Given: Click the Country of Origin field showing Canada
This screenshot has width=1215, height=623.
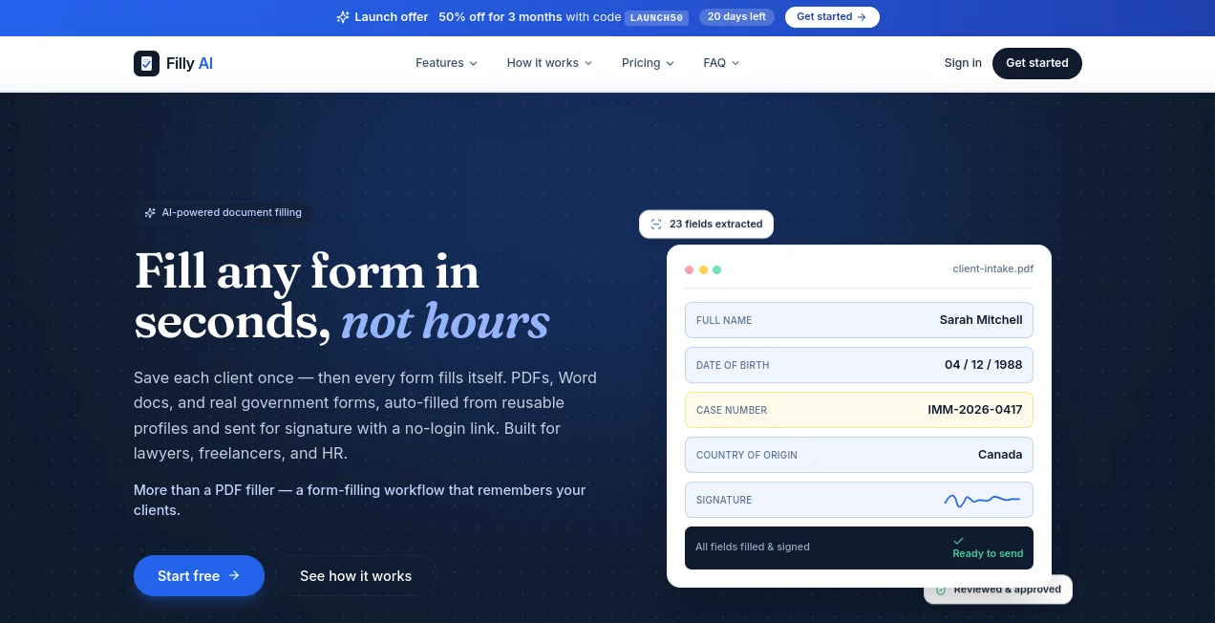Looking at the screenshot, I should coord(859,455).
